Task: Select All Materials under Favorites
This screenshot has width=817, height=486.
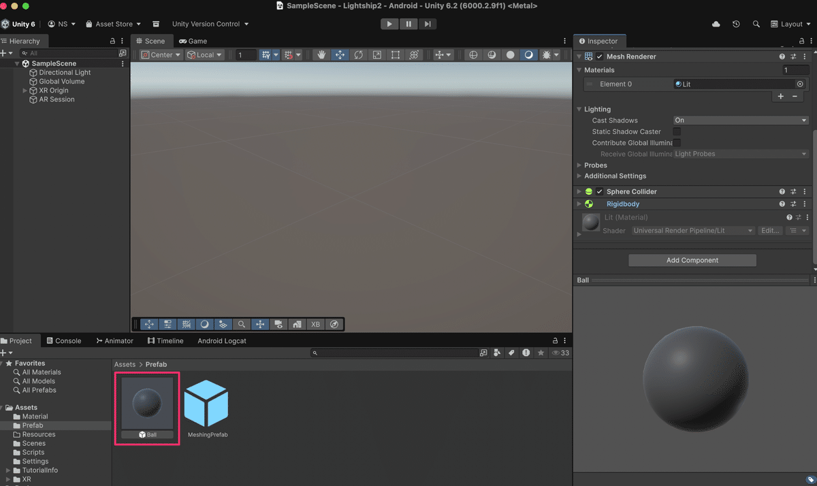Action: (x=41, y=372)
